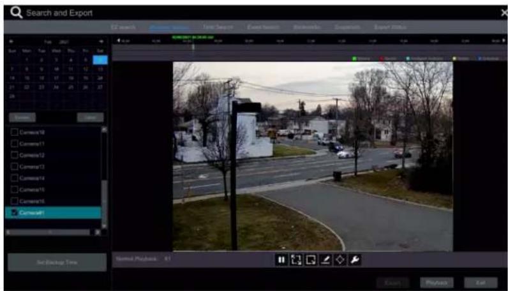Image resolution: width=508 pixels, height=291 pixels.
Task: Click the camera video preview
Action: tap(313, 156)
